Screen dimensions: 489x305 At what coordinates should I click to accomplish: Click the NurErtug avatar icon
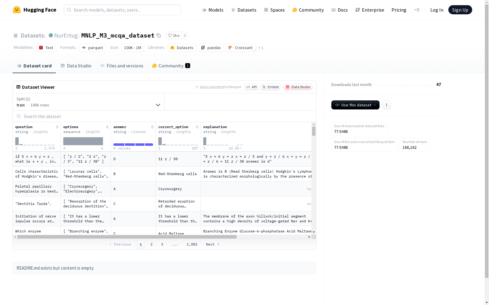(x=51, y=35)
